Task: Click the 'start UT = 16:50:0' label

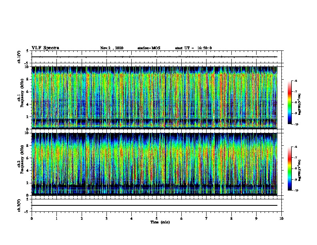Action: point(193,48)
